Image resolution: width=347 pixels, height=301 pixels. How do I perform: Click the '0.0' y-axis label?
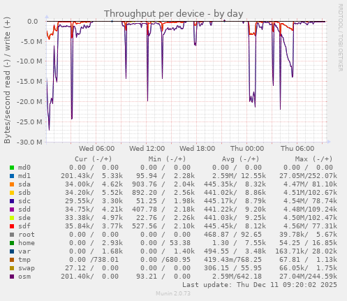click(x=33, y=22)
